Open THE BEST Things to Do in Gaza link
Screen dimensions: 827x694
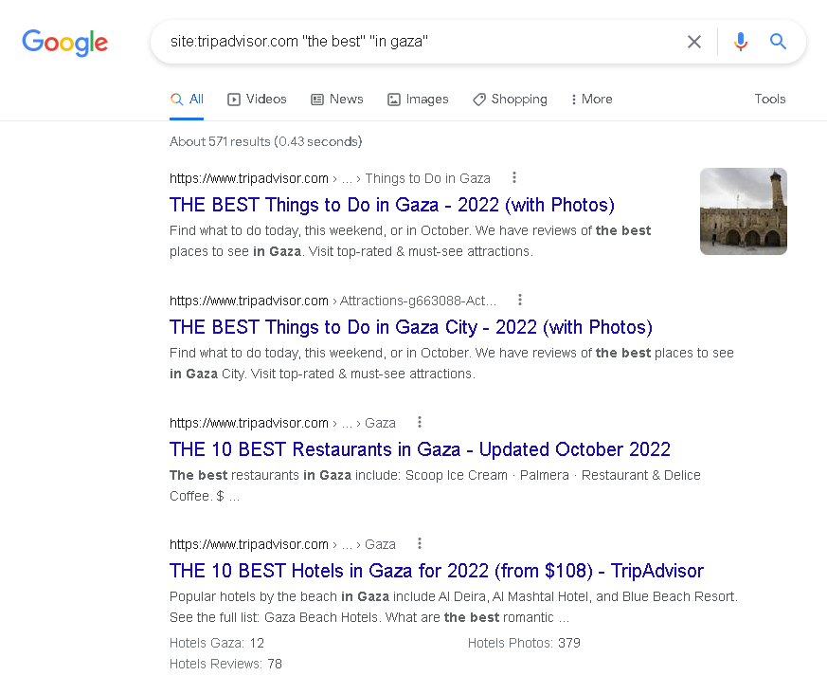pos(392,205)
